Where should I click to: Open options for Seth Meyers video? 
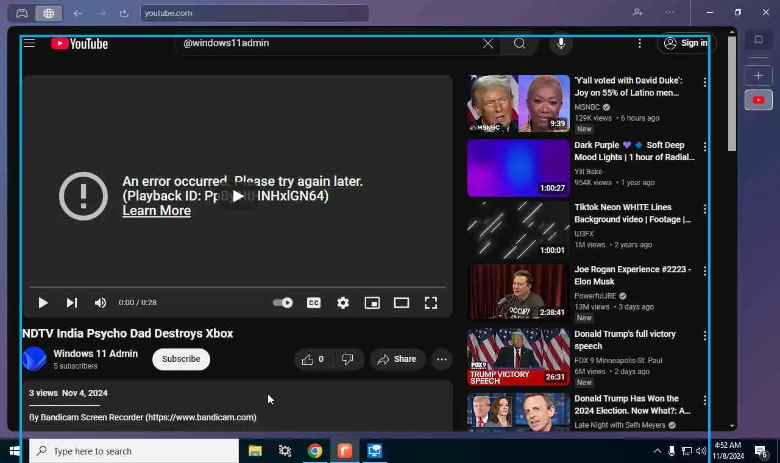pyautogui.click(x=705, y=400)
